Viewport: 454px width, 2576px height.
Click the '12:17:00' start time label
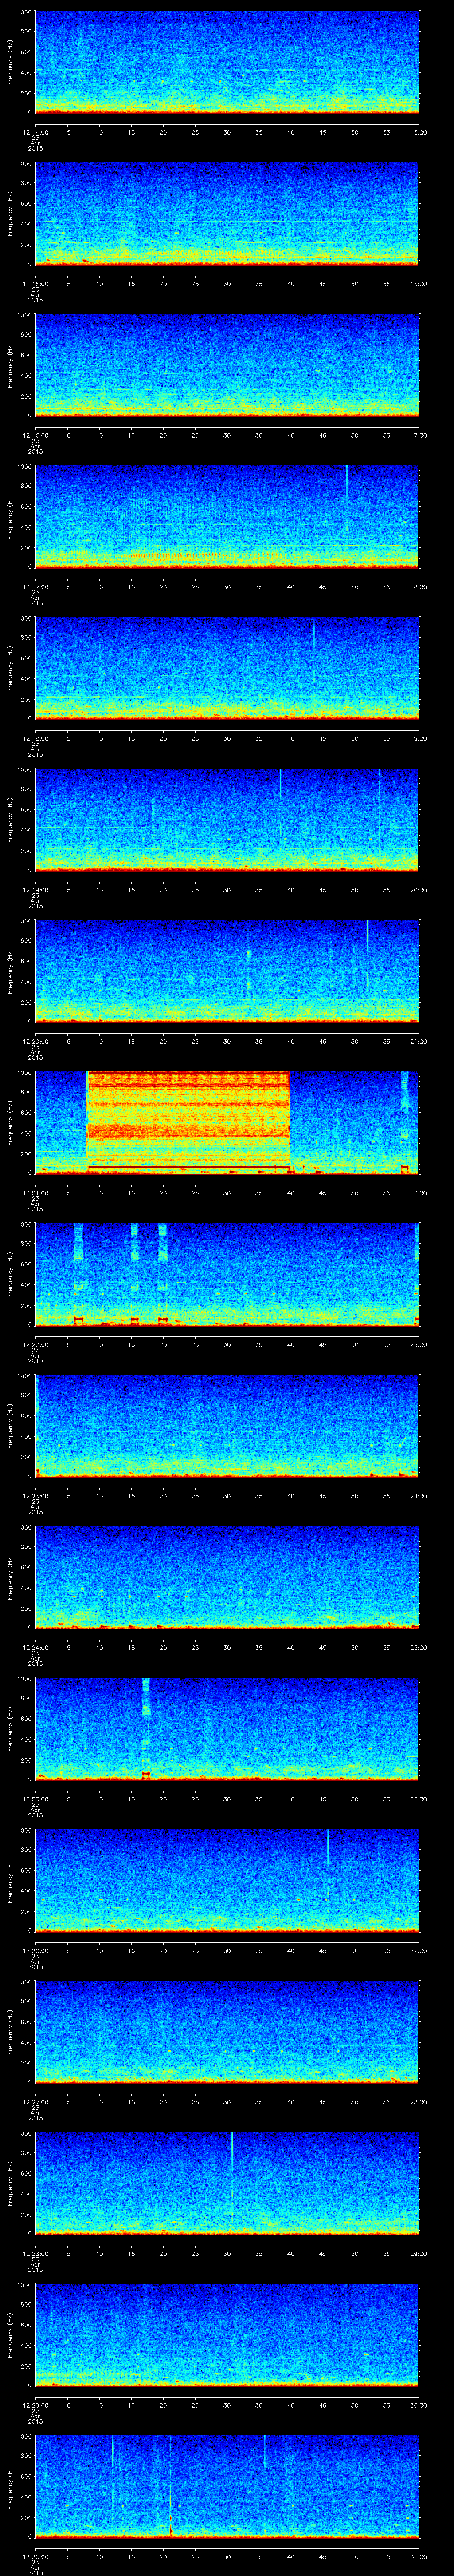tap(35, 586)
